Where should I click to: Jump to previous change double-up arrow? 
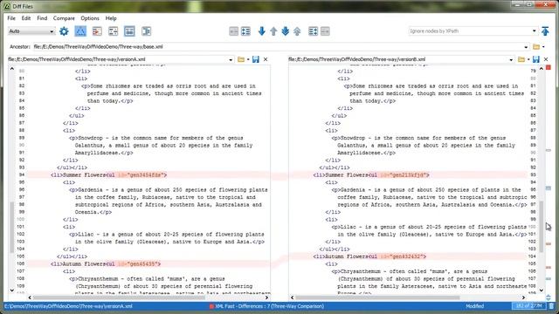[x=297, y=31]
